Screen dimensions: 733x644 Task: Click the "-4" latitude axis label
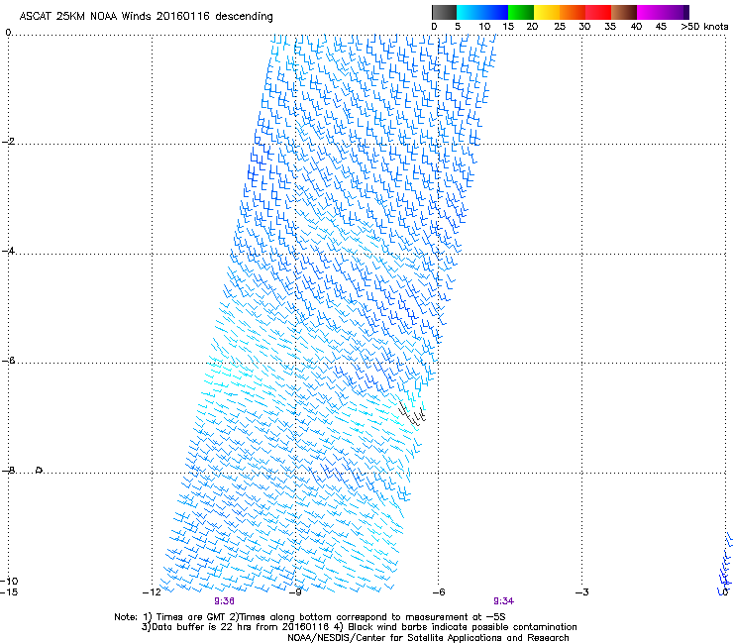point(8,251)
